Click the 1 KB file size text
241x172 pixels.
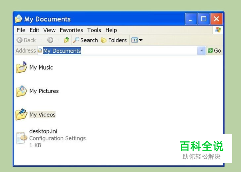[36, 145]
